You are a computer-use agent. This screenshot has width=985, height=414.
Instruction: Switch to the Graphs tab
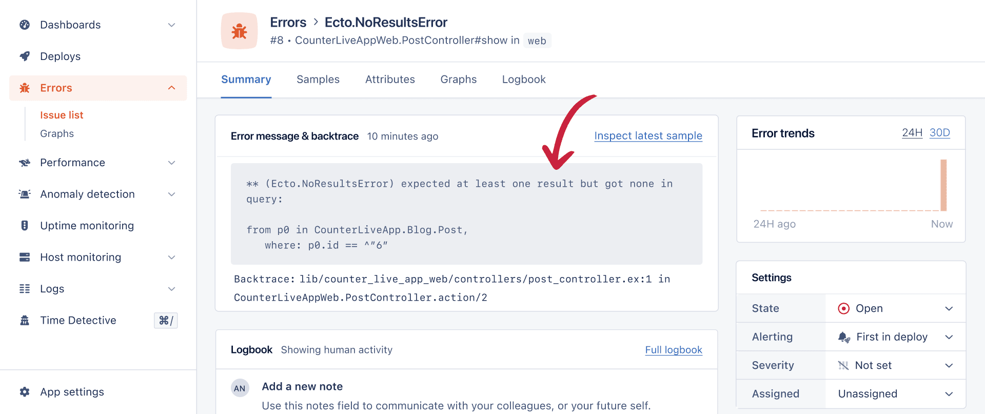(459, 80)
